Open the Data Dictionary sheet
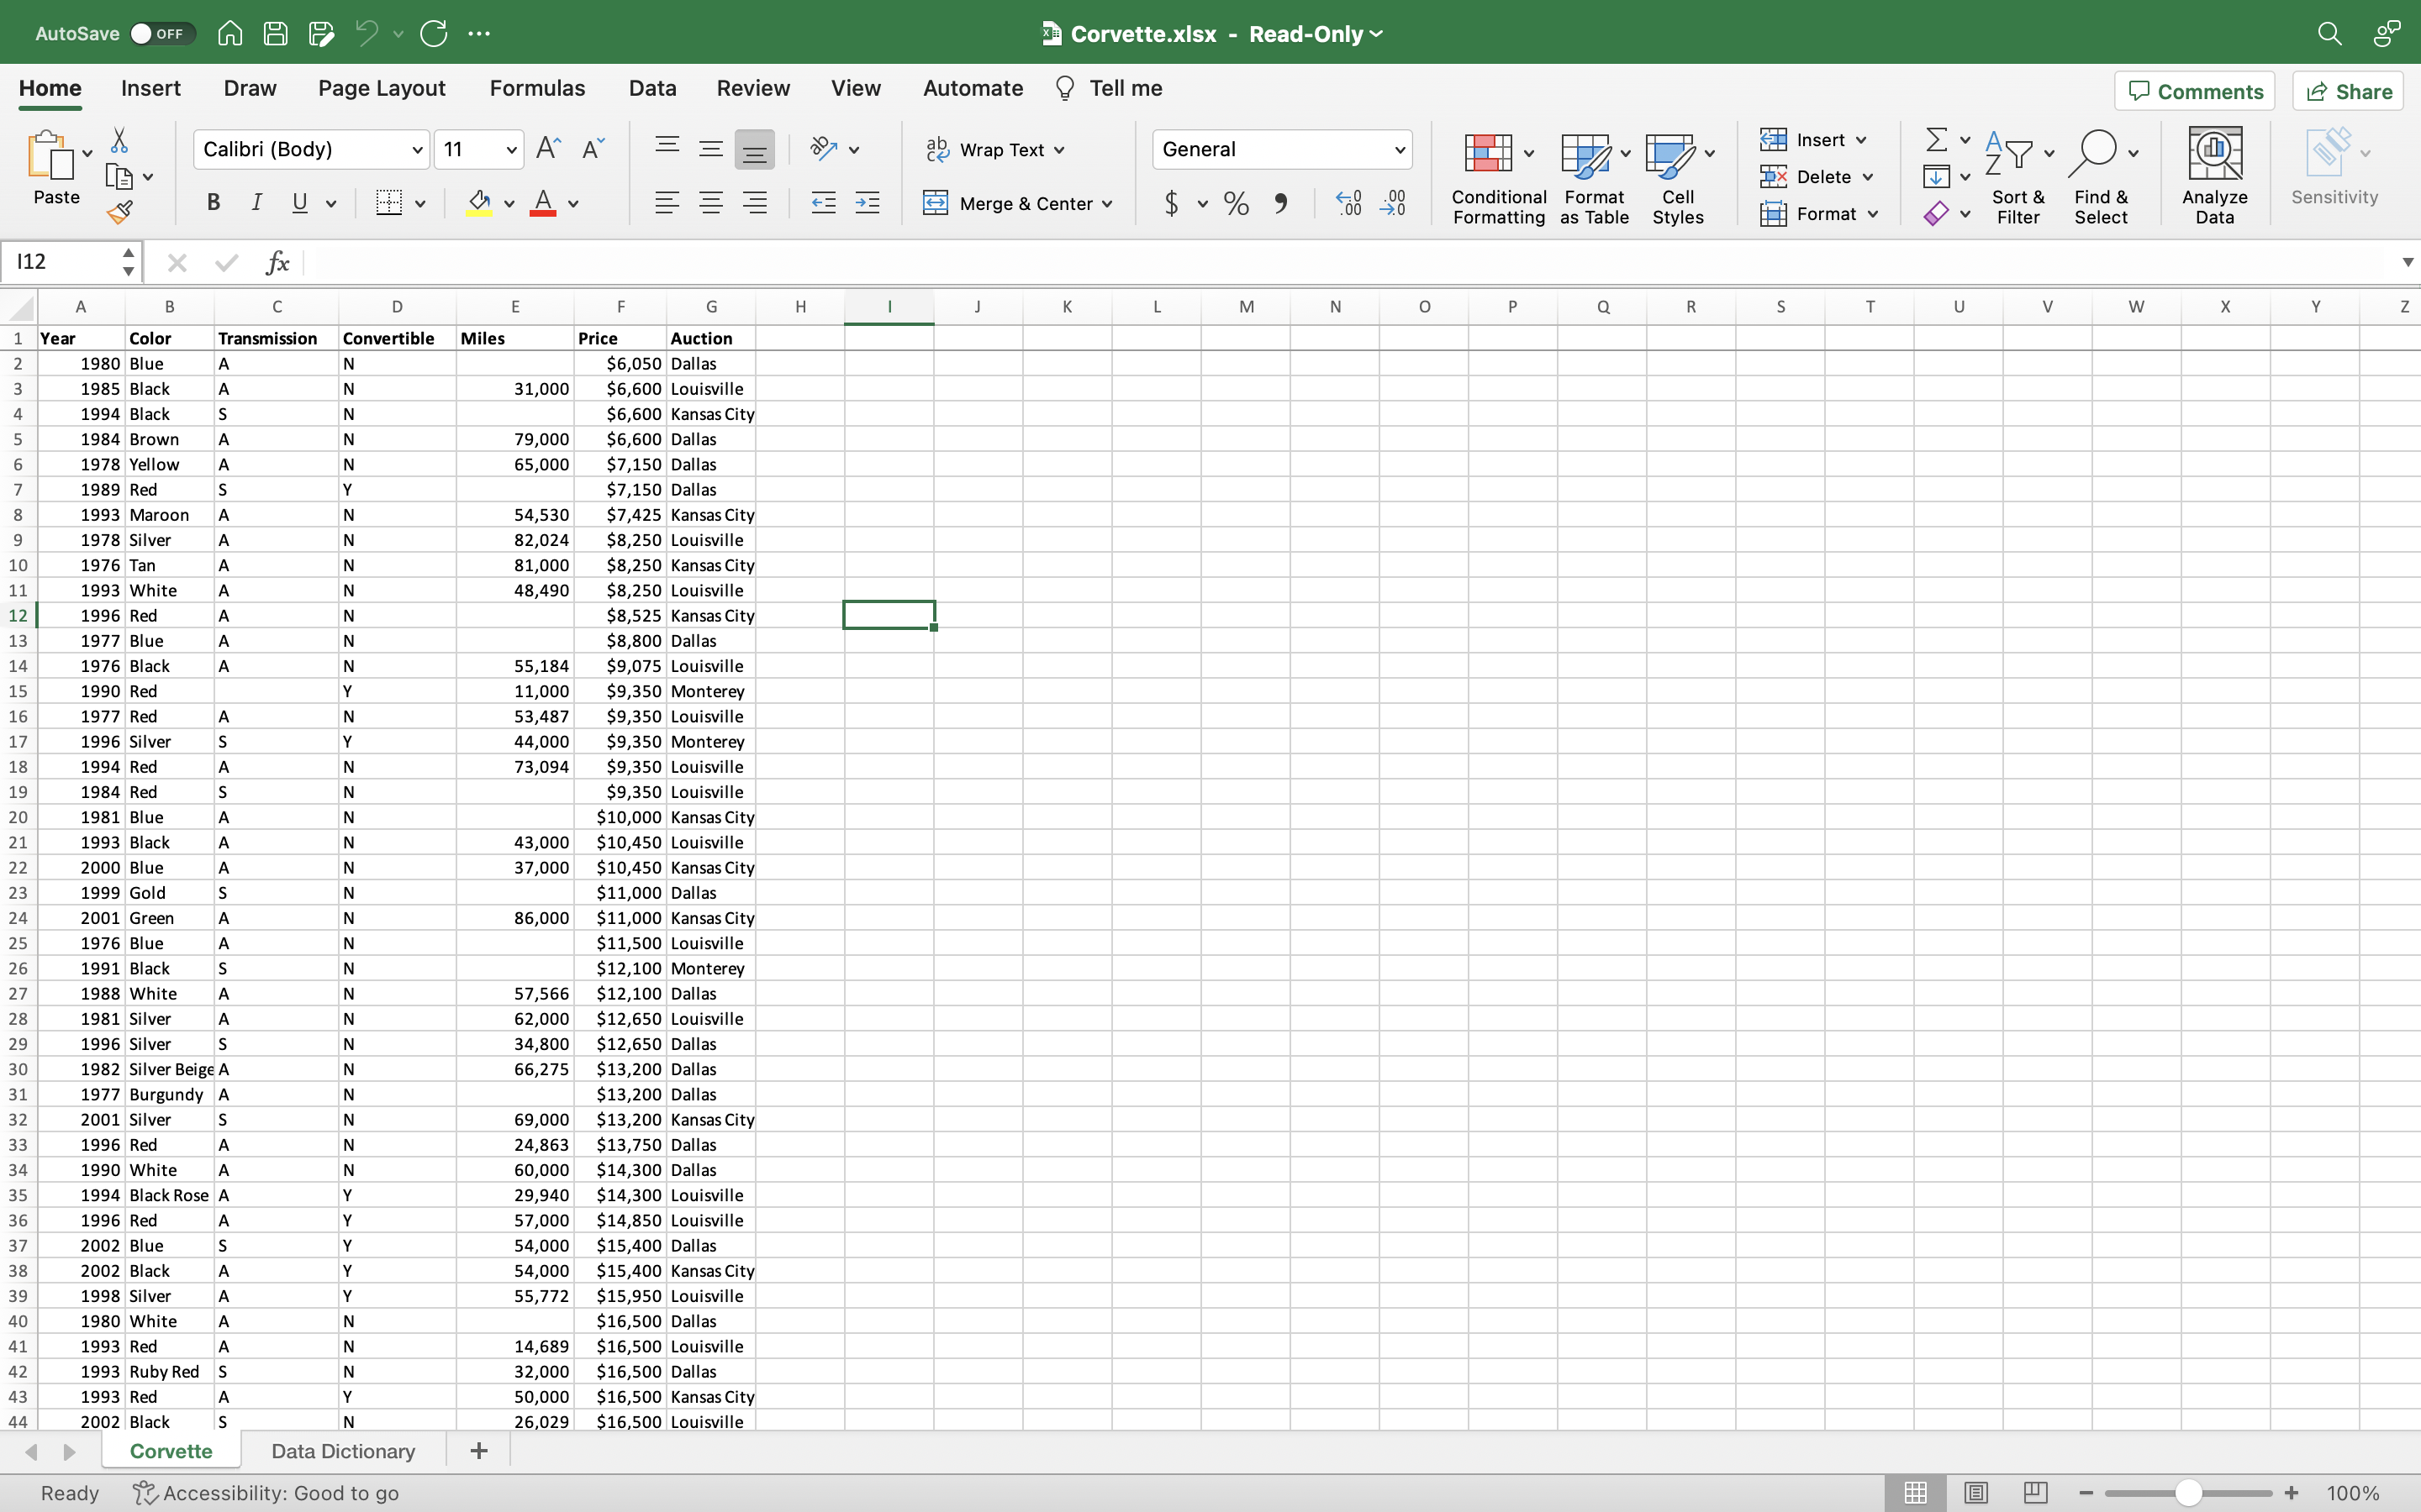This screenshot has height=1512, width=2421. coord(343,1450)
